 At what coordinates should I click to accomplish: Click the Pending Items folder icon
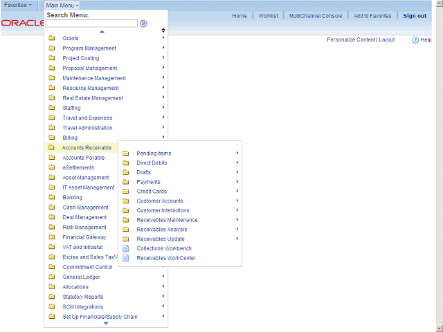tap(125, 154)
